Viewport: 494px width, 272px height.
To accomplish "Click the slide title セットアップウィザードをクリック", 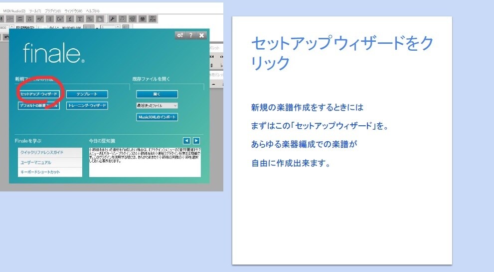I will [342, 53].
